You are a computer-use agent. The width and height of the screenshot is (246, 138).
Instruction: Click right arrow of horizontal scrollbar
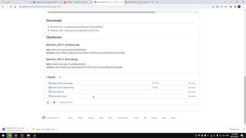pos(196,12)
